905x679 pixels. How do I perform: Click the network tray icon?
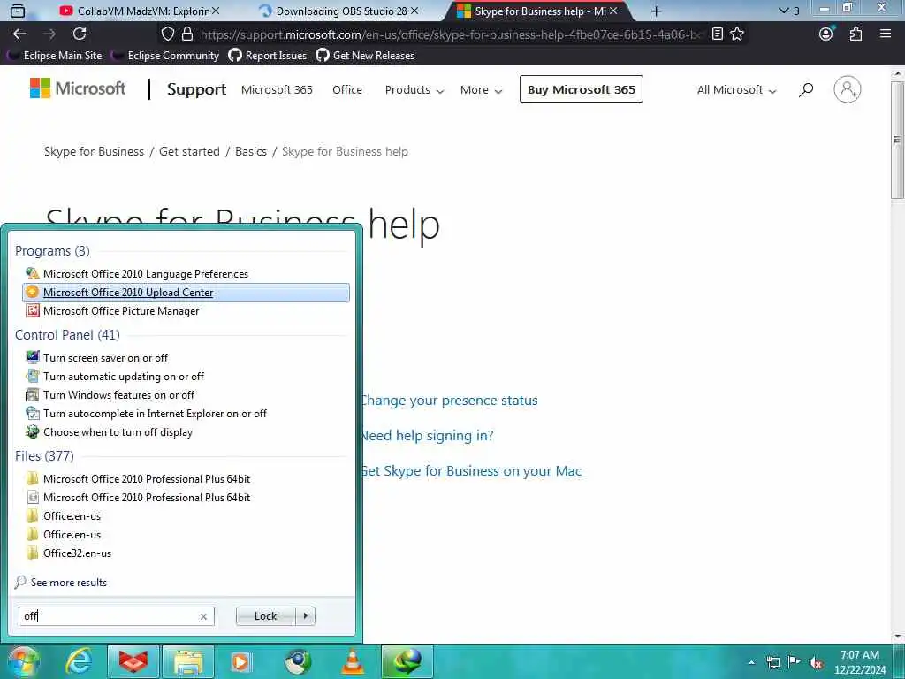click(x=772, y=662)
